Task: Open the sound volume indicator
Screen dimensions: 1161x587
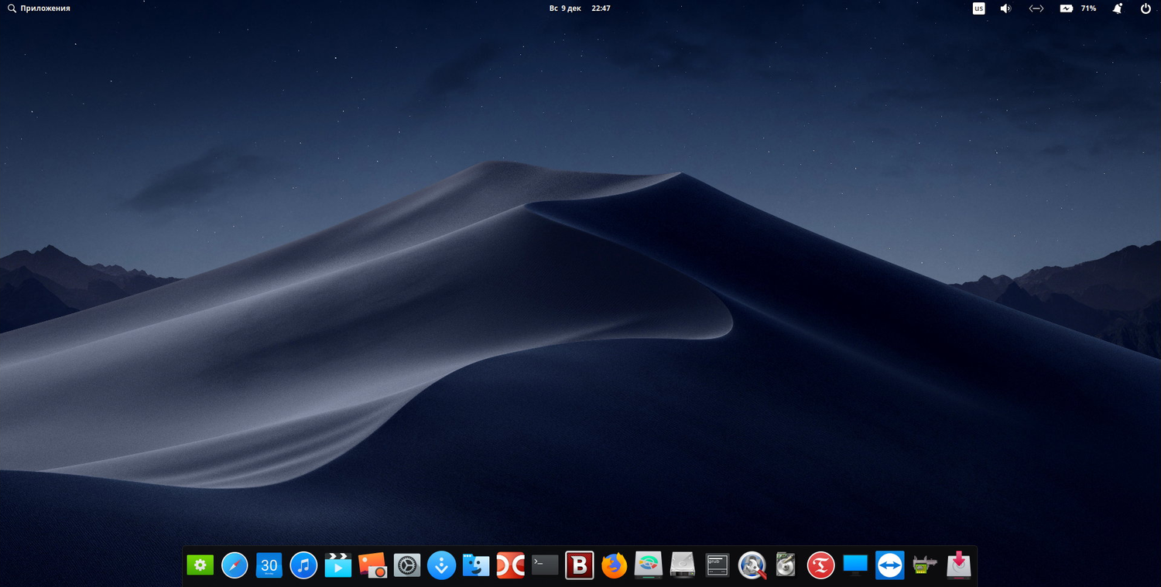Action: 1005,9
